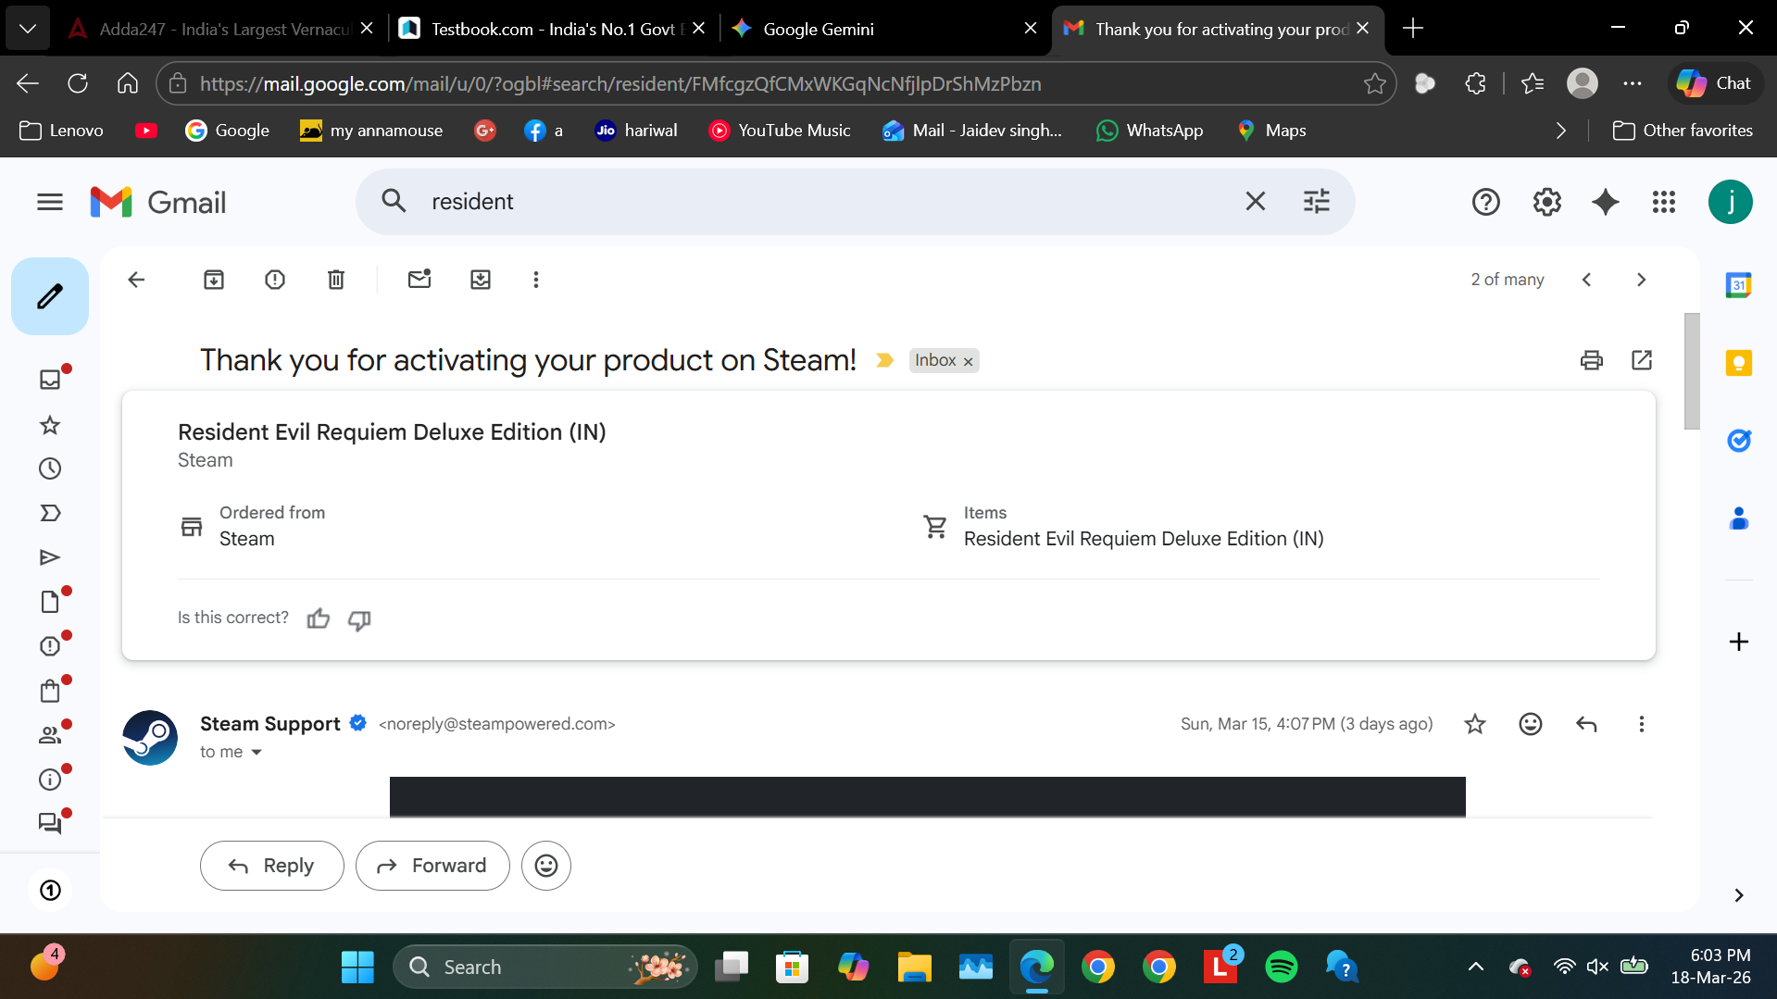The image size is (1777, 999).
Task: Open message More options three dots
Action: tap(1642, 724)
